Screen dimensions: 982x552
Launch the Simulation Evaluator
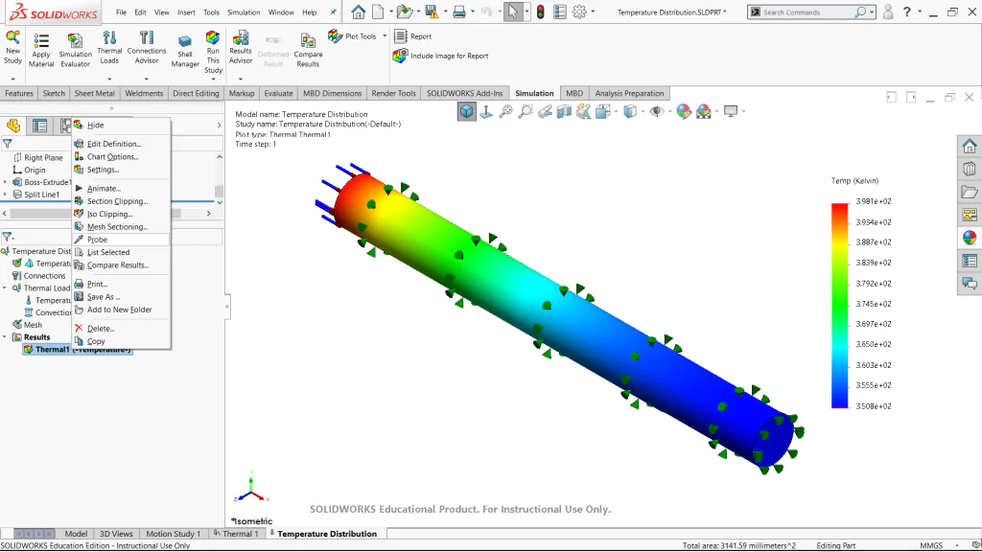click(75, 50)
